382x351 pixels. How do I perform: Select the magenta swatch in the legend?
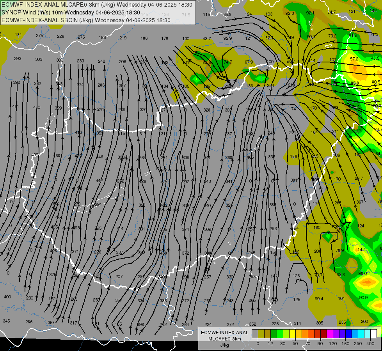(330, 334)
